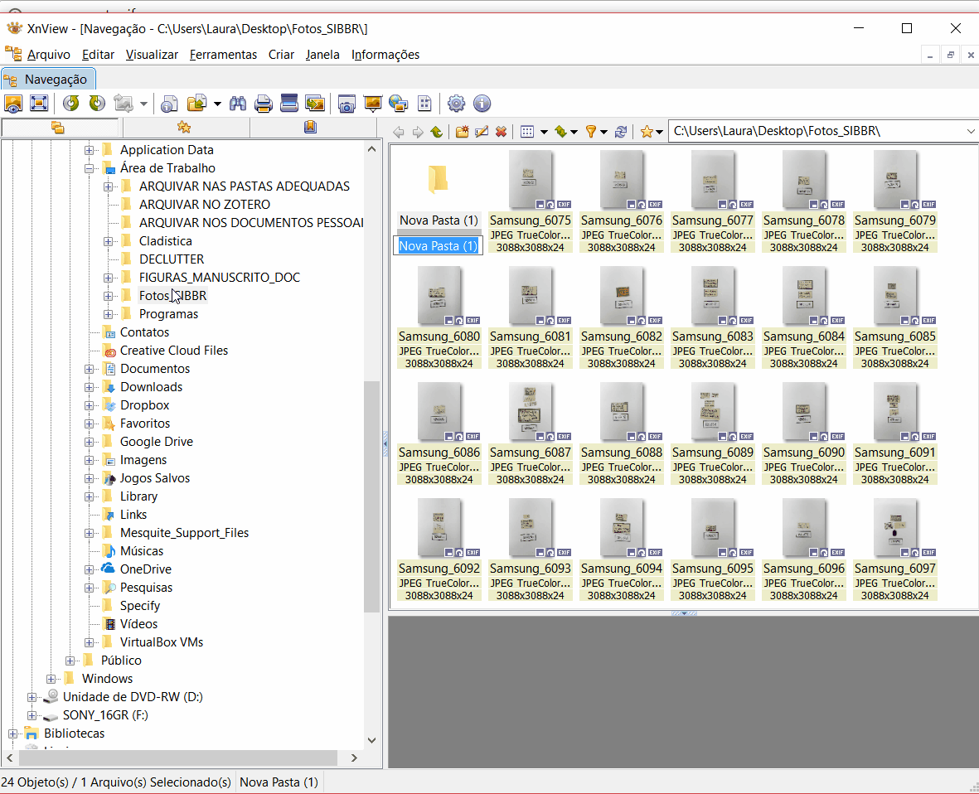Collapse the Área de Trabalho tree node

coord(90,168)
